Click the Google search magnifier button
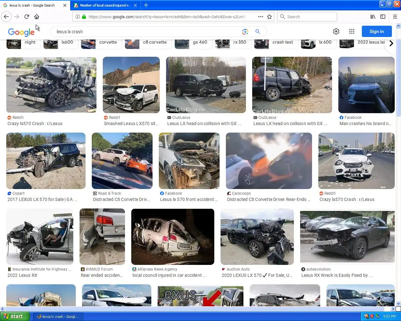The width and height of the screenshot is (401, 321). (258, 32)
